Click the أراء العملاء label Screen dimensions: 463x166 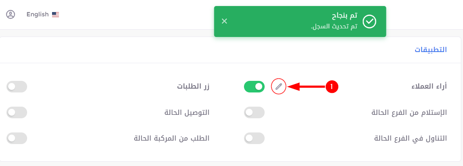429,86
